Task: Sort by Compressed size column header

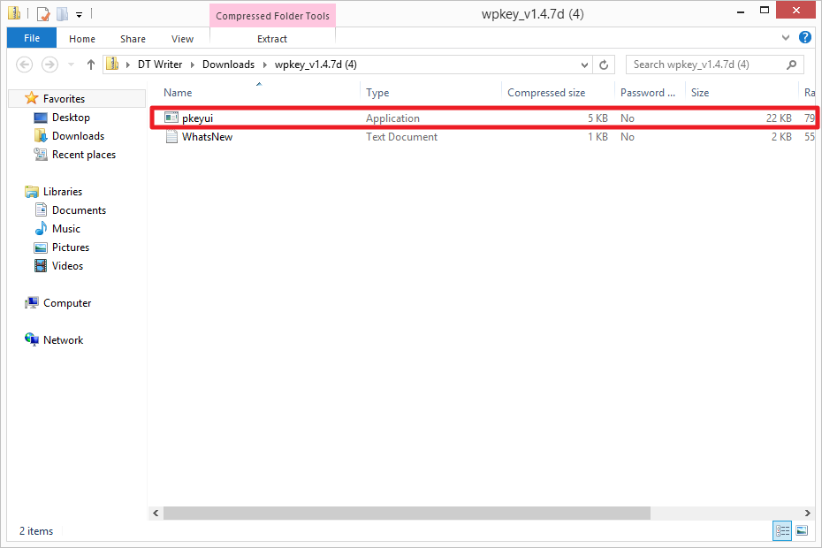Action: pyautogui.click(x=546, y=93)
